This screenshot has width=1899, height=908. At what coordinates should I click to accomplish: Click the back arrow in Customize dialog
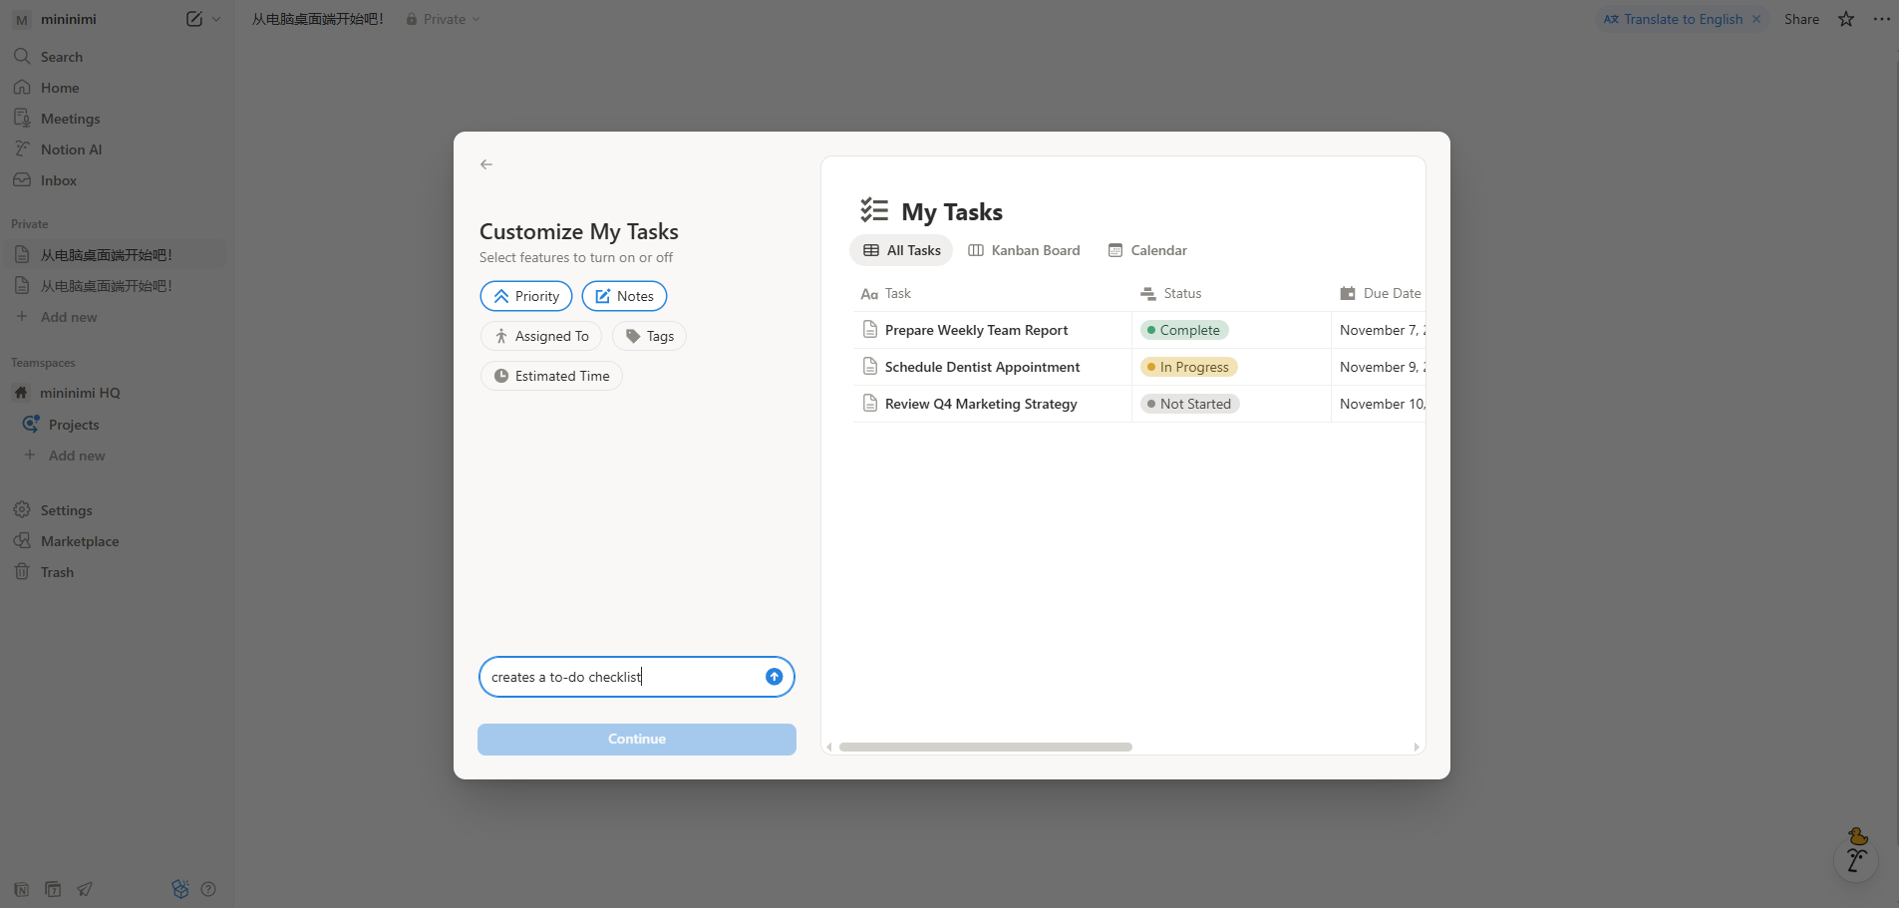pos(486,164)
